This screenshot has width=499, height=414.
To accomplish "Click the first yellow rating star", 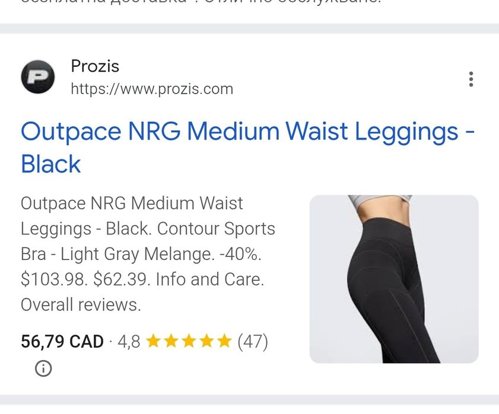I will (x=154, y=341).
